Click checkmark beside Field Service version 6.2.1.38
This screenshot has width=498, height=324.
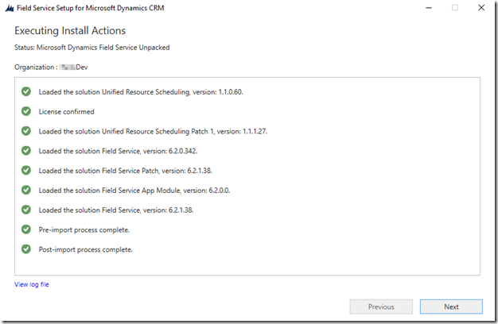26,210
